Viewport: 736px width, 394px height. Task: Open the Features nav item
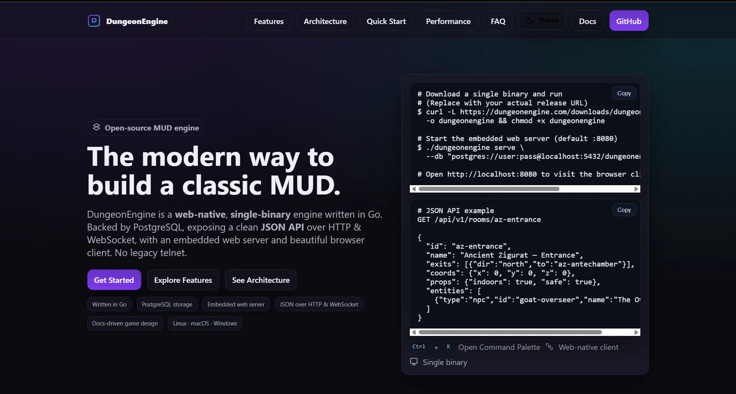pos(268,21)
